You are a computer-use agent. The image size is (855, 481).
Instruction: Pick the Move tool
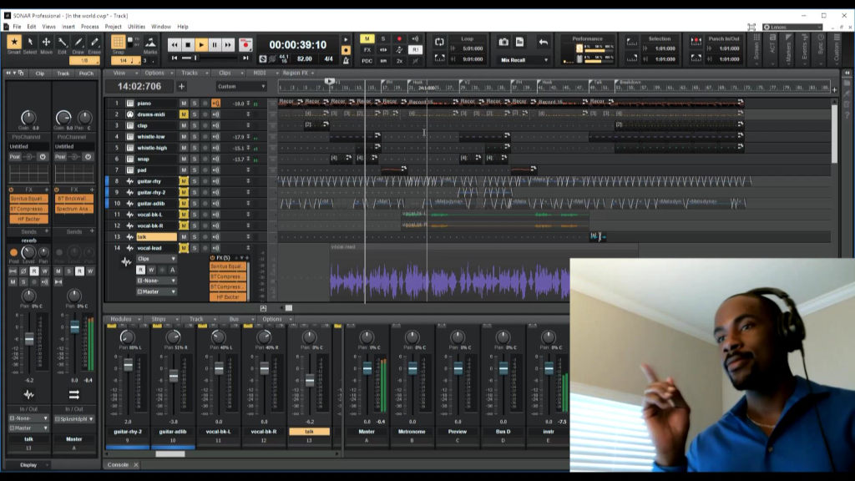[46, 43]
